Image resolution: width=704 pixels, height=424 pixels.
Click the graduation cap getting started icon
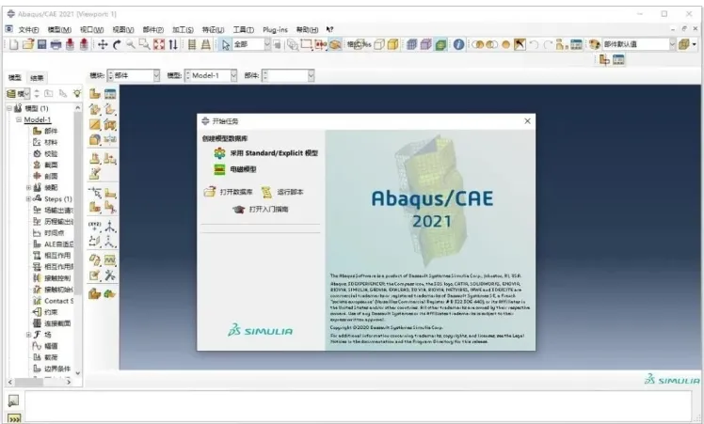(238, 210)
